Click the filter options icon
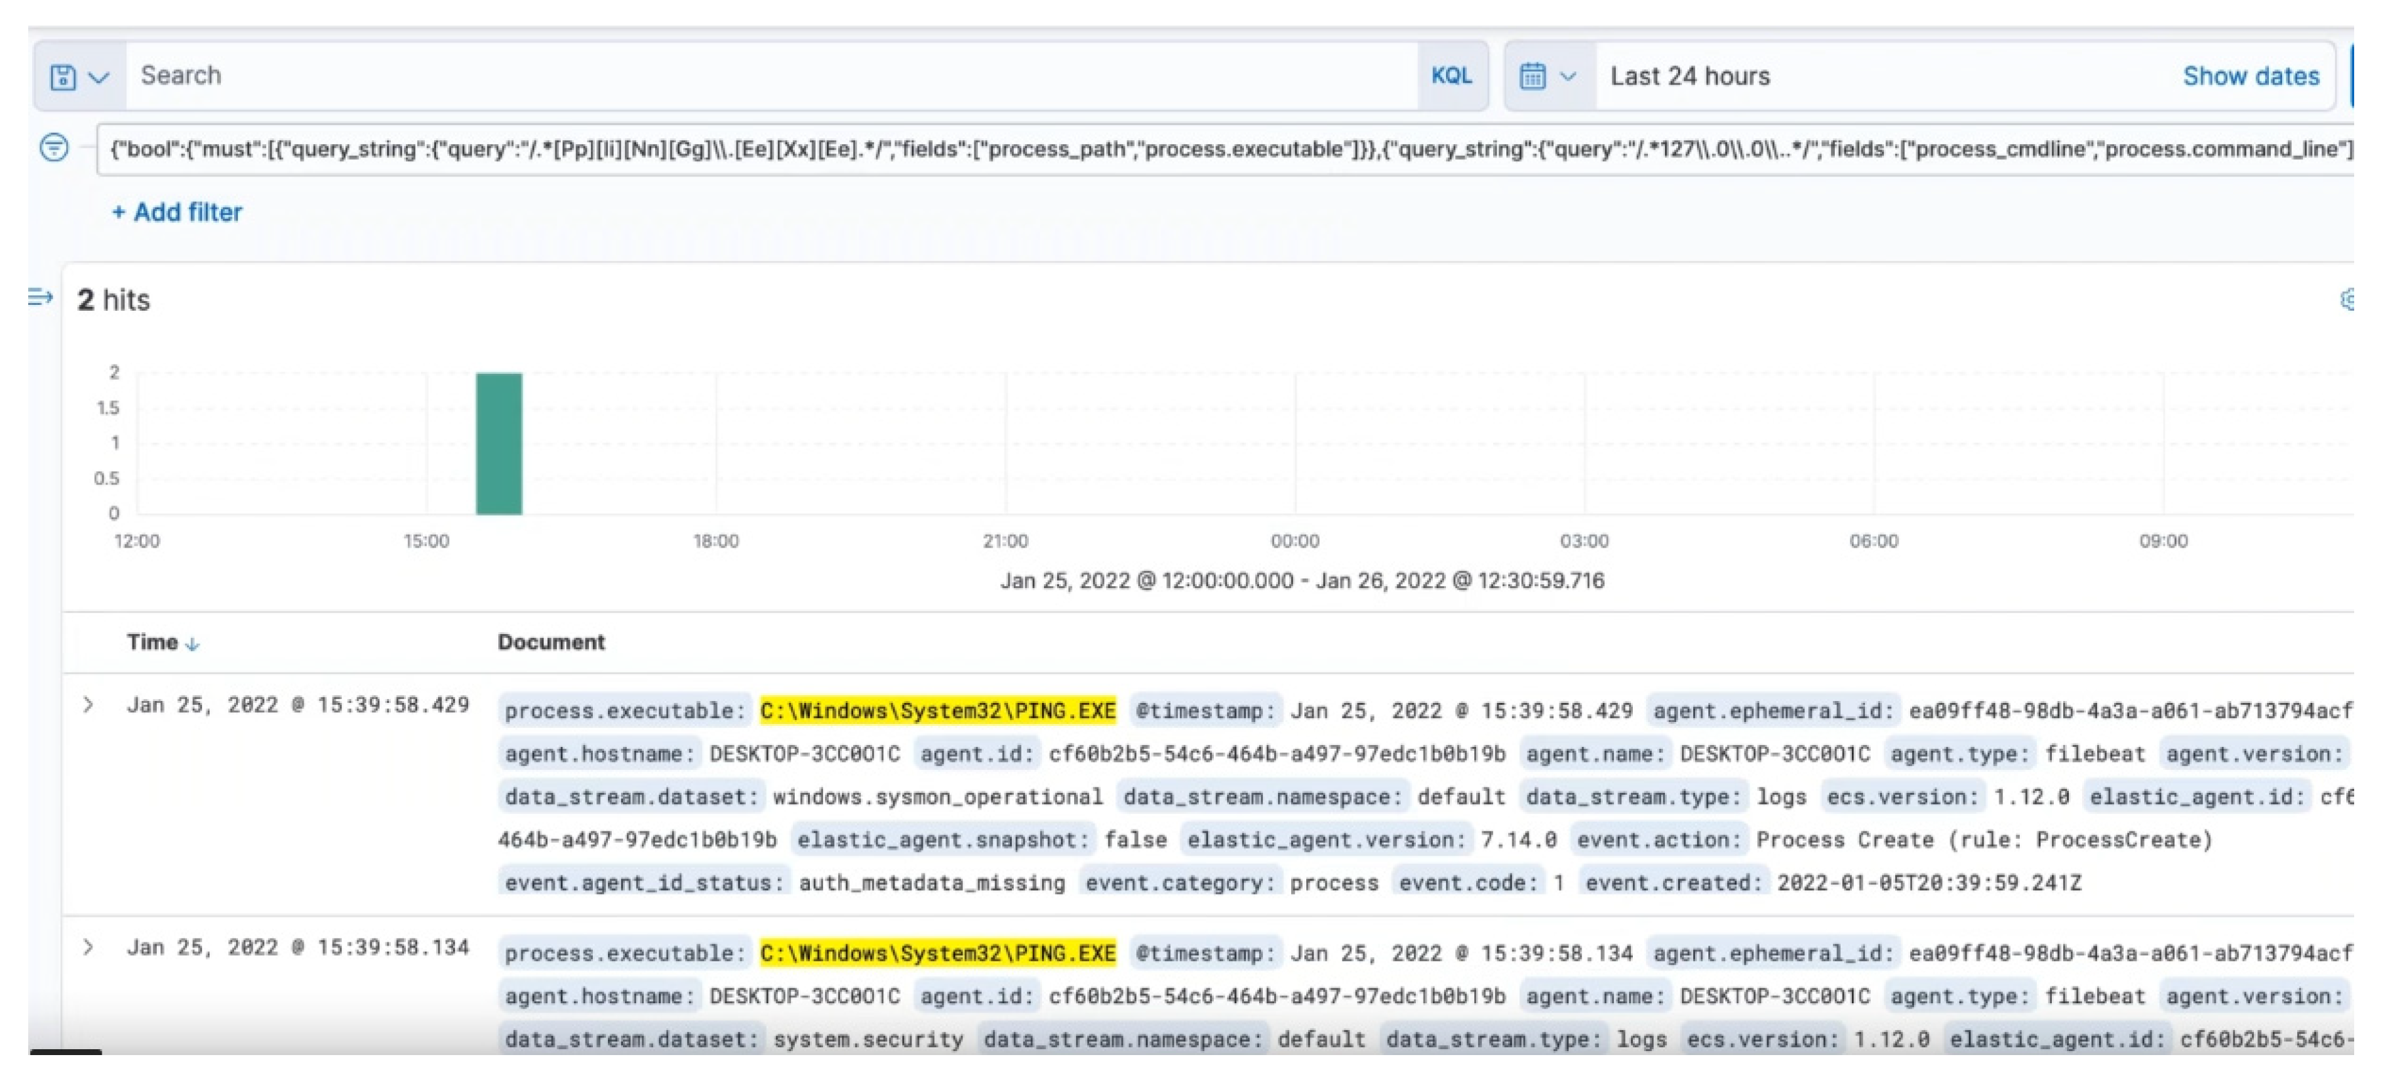This screenshot has width=2385, height=1080. click(x=54, y=147)
